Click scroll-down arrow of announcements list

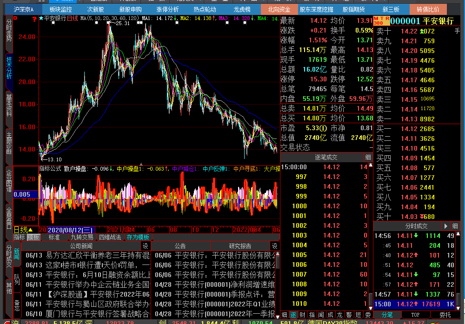point(278,317)
